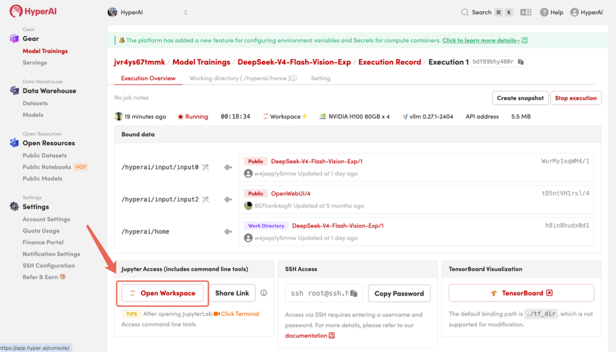Screen dimensions: 616x352
Task: Copy the execution ID bdf69bhy480r
Action: [521, 62]
